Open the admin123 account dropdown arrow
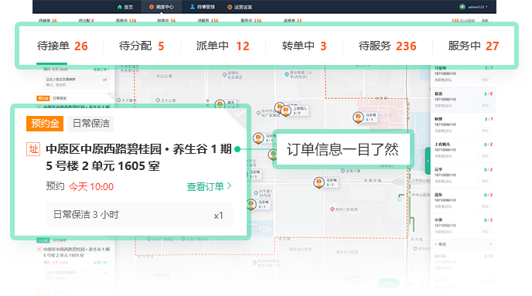532x296 pixels. [x=486, y=7]
